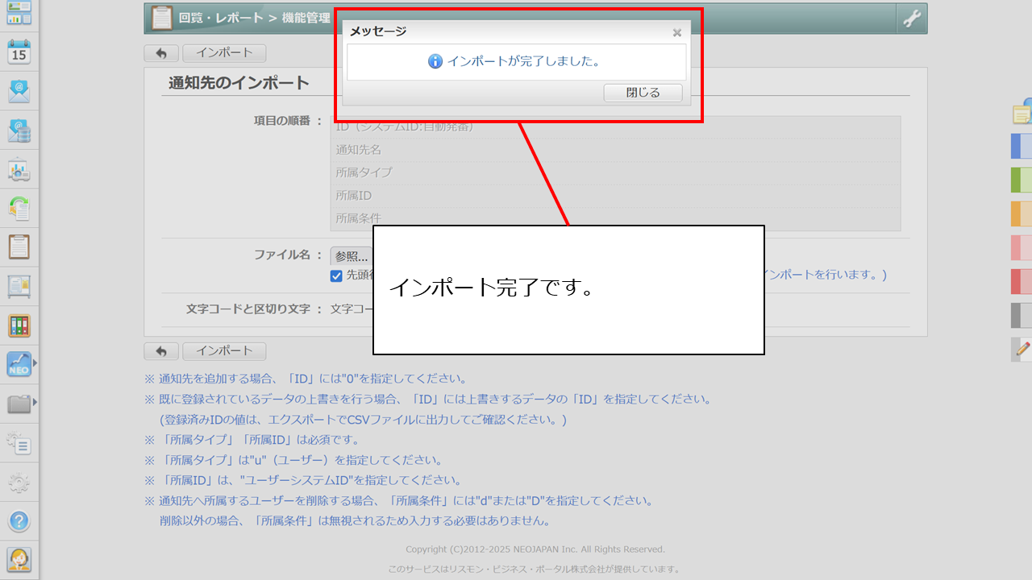Expand the folder icon submenu arrow

pyautogui.click(x=35, y=402)
